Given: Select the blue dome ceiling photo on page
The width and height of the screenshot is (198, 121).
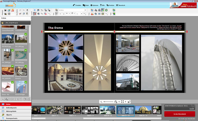Looking at the screenshot, I should 65,48.
